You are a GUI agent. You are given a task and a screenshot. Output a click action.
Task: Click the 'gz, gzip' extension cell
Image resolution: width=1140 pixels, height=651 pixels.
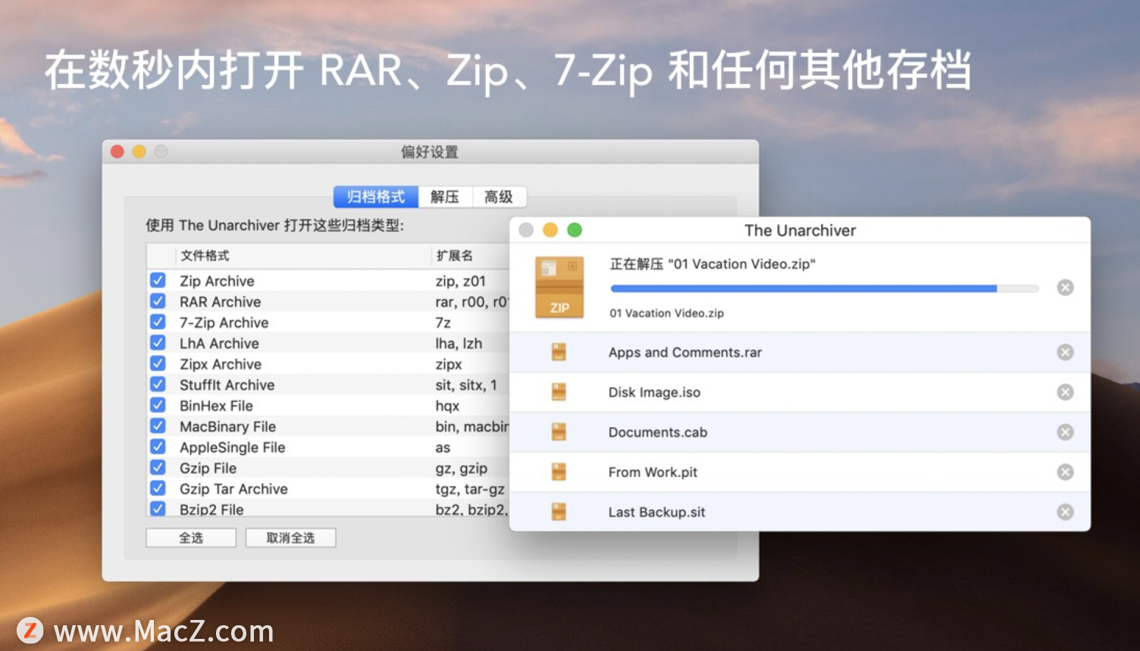461,468
